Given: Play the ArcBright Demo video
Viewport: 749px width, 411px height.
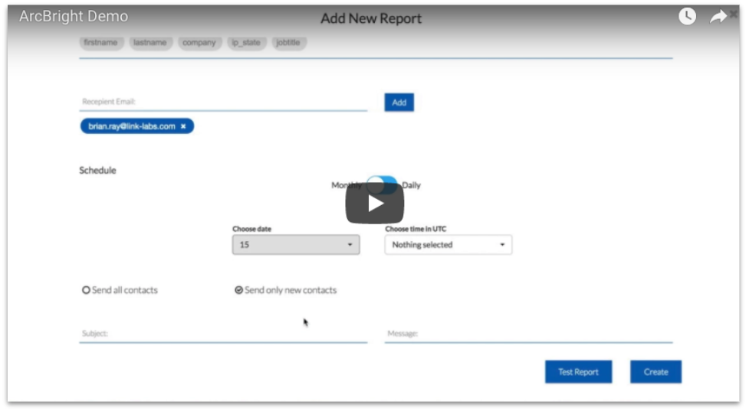Looking at the screenshot, I should (374, 204).
